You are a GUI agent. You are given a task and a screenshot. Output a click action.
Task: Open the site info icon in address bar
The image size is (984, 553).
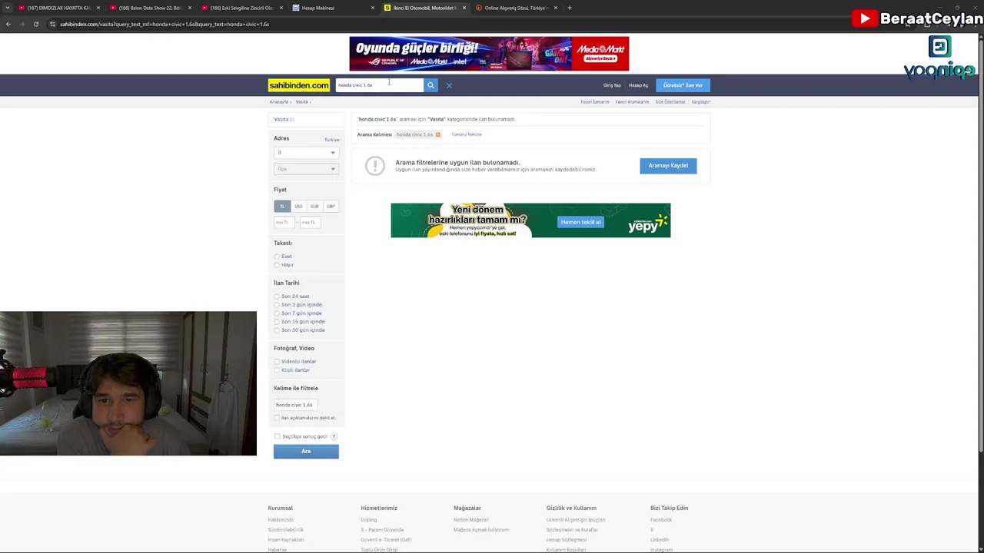[x=52, y=24]
